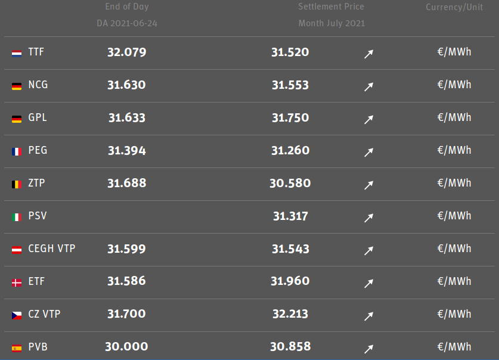Screen dimensions: 499x360
Task: Click the CZ VTP settlement price 32.213
Action: coord(290,314)
